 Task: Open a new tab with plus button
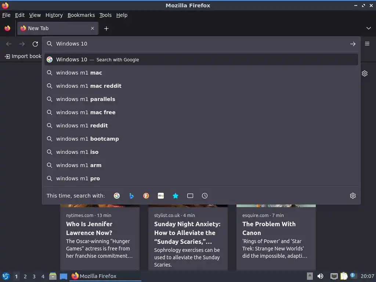pyautogui.click(x=106, y=29)
